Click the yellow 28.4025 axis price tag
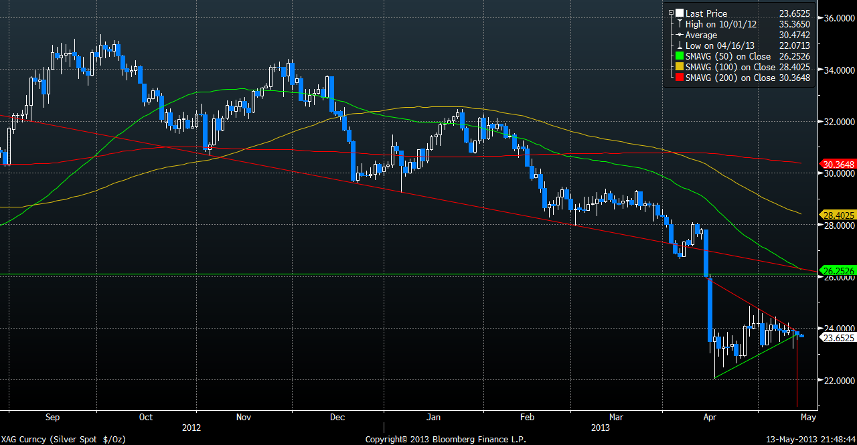Screen dimensions: 857x445 click(x=838, y=215)
